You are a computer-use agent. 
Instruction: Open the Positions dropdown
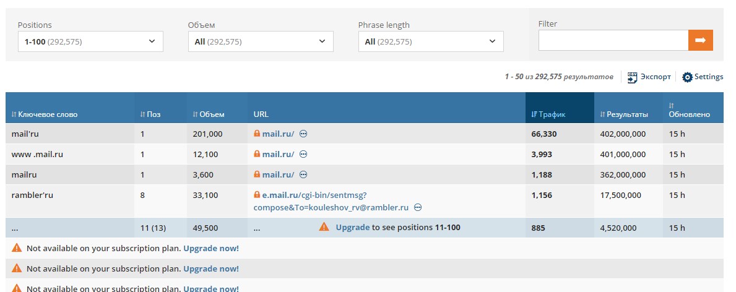pyautogui.click(x=90, y=41)
